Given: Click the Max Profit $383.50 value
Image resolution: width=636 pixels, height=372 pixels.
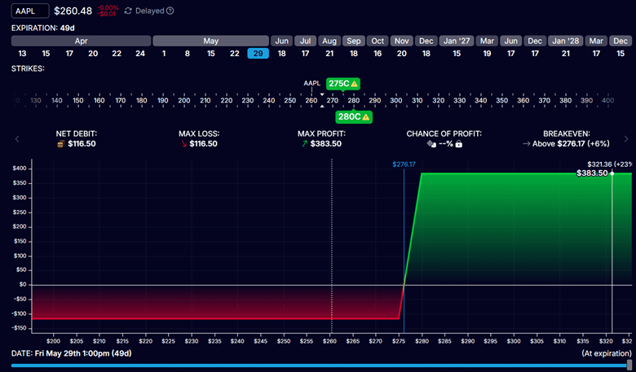Looking at the screenshot, I should click(325, 144).
